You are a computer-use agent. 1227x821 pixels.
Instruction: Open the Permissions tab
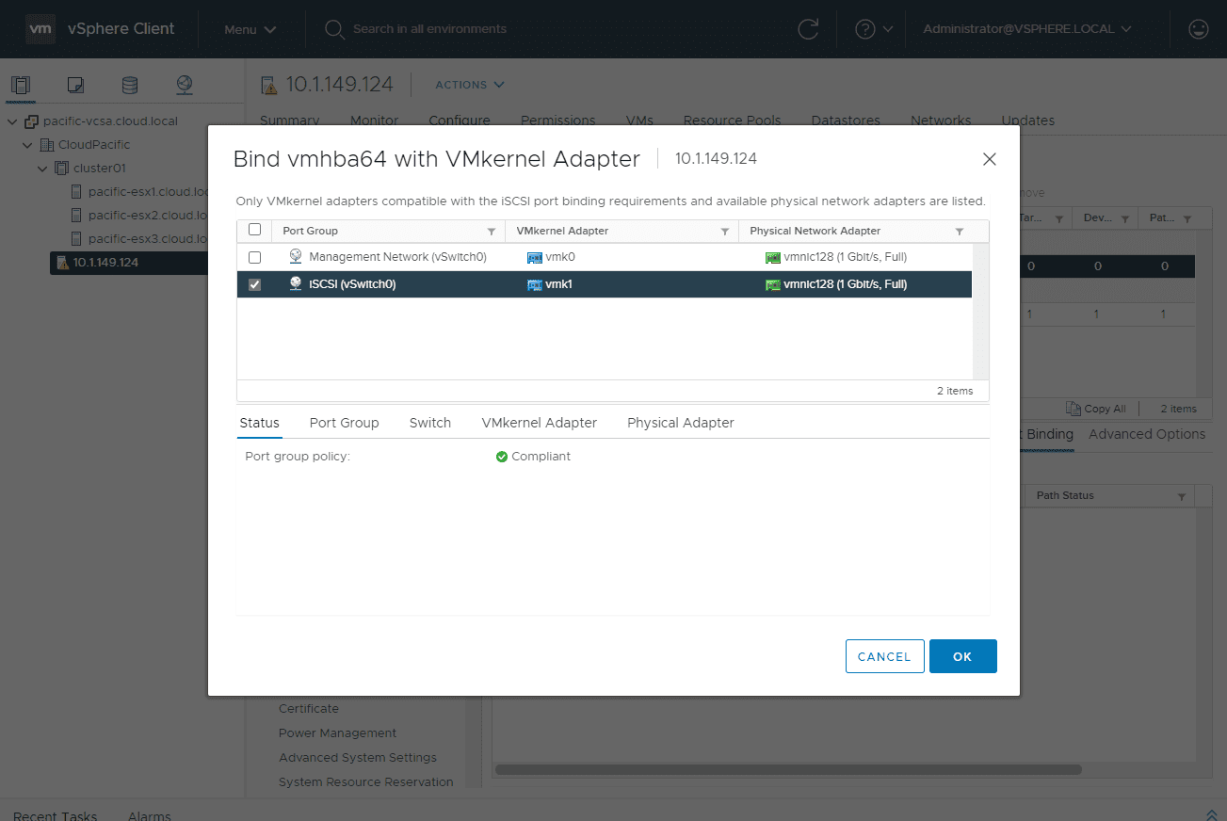pos(558,121)
